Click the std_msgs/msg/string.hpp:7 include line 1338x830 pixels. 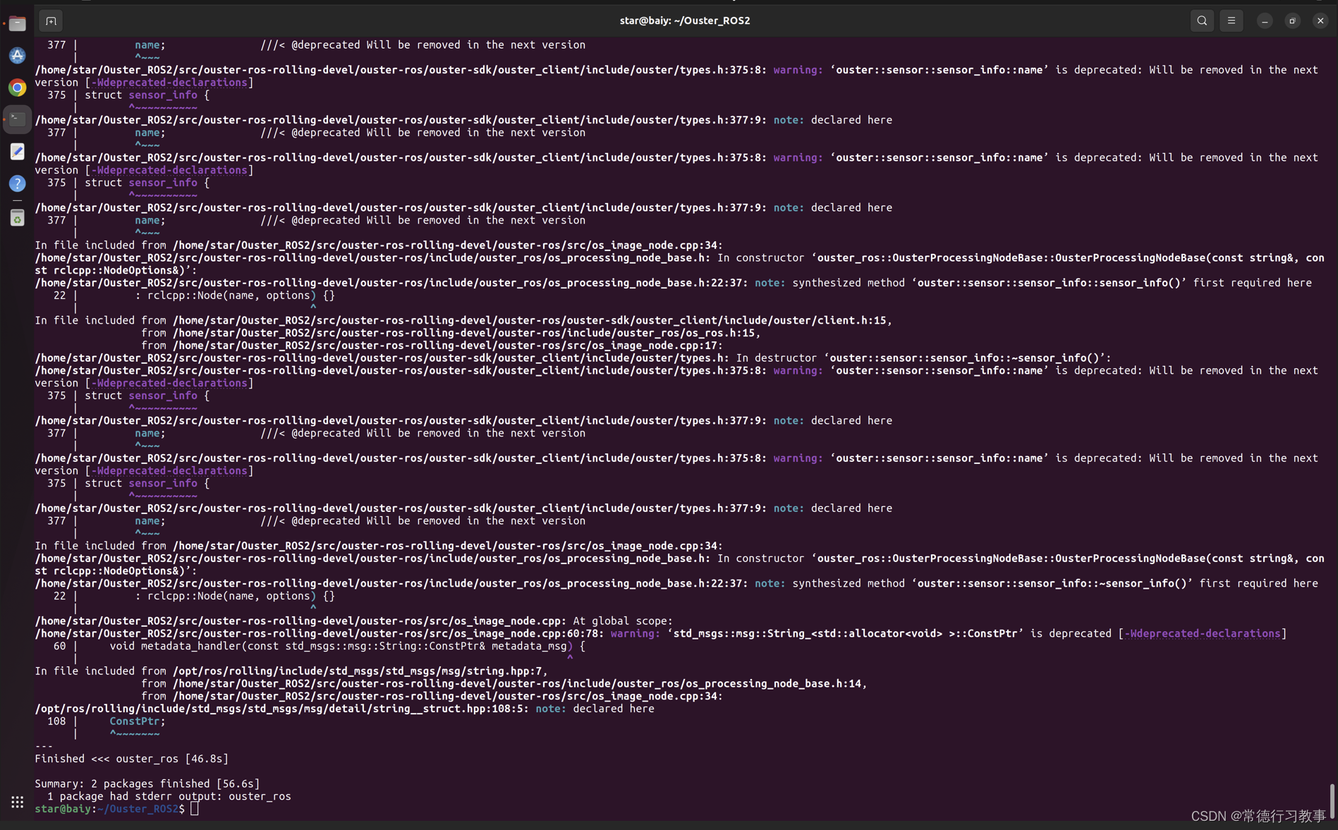tap(291, 671)
